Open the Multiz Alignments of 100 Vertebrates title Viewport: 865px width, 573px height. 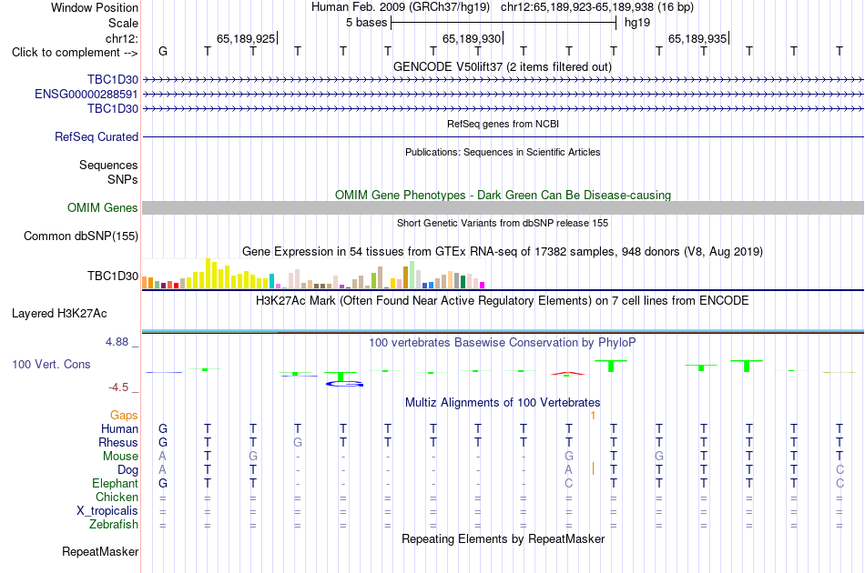pos(502,402)
